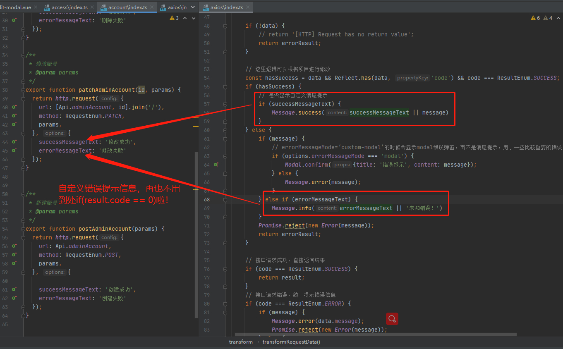Click gutter icon next to RequestEnum.POST line
This screenshot has height=349, width=563.
pos(14,255)
